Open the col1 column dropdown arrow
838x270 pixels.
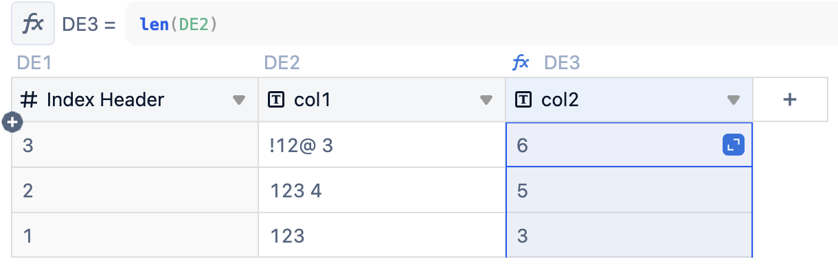[x=486, y=100]
